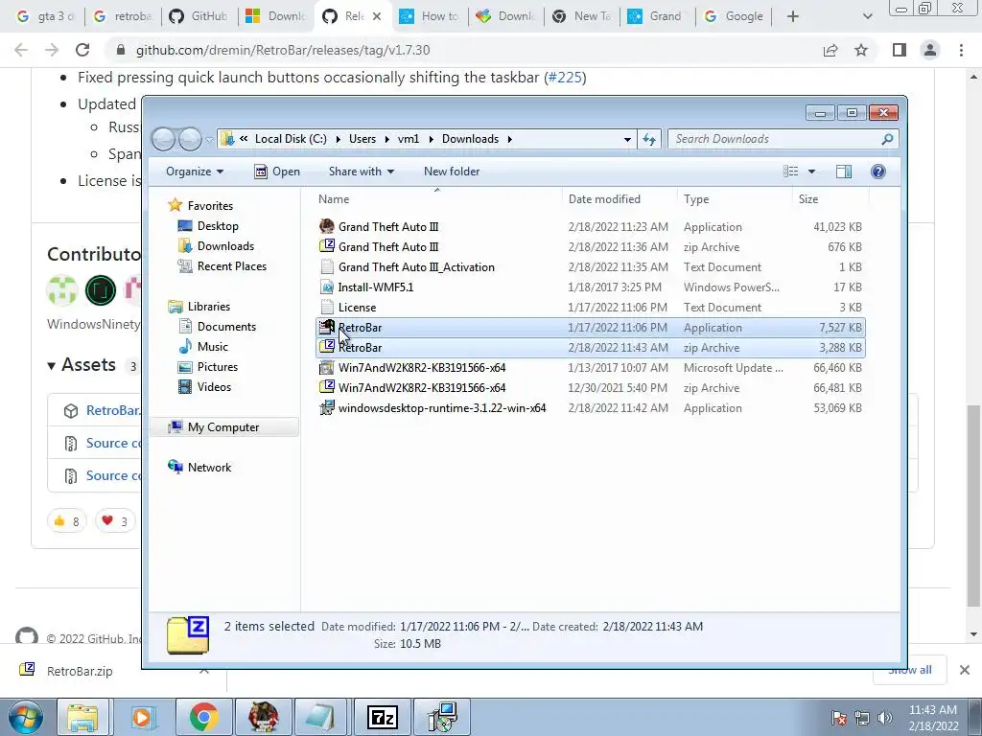Sort by the Type column header
This screenshot has width=982, height=736.
(x=734, y=199)
